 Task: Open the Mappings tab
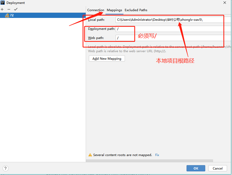(x=114, y=10)
